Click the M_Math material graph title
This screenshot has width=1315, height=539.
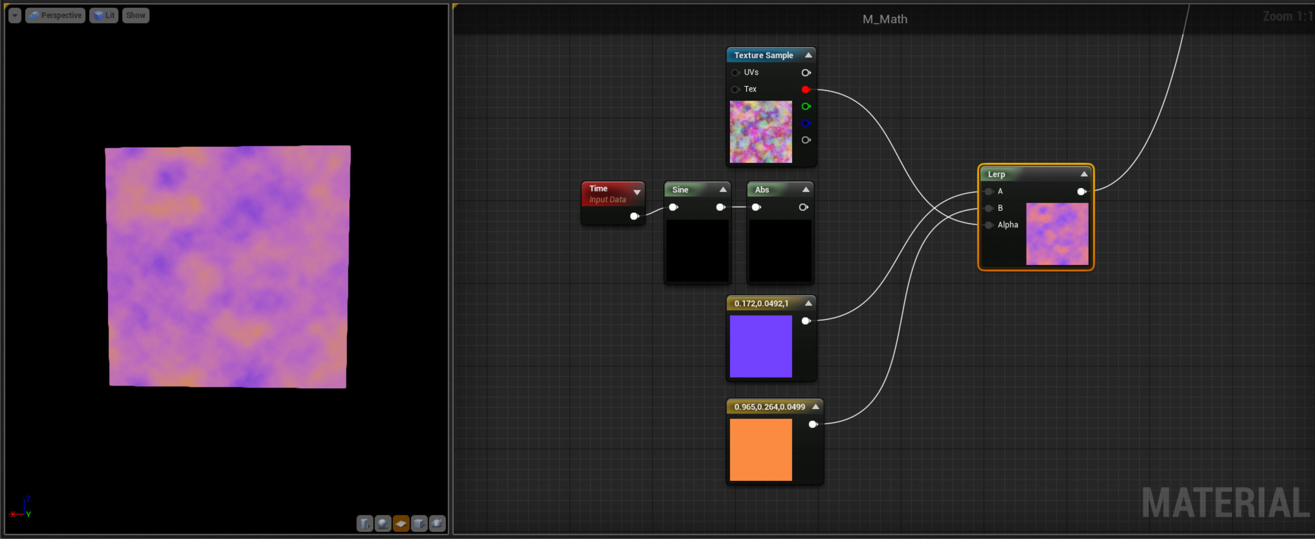(885, 19)
